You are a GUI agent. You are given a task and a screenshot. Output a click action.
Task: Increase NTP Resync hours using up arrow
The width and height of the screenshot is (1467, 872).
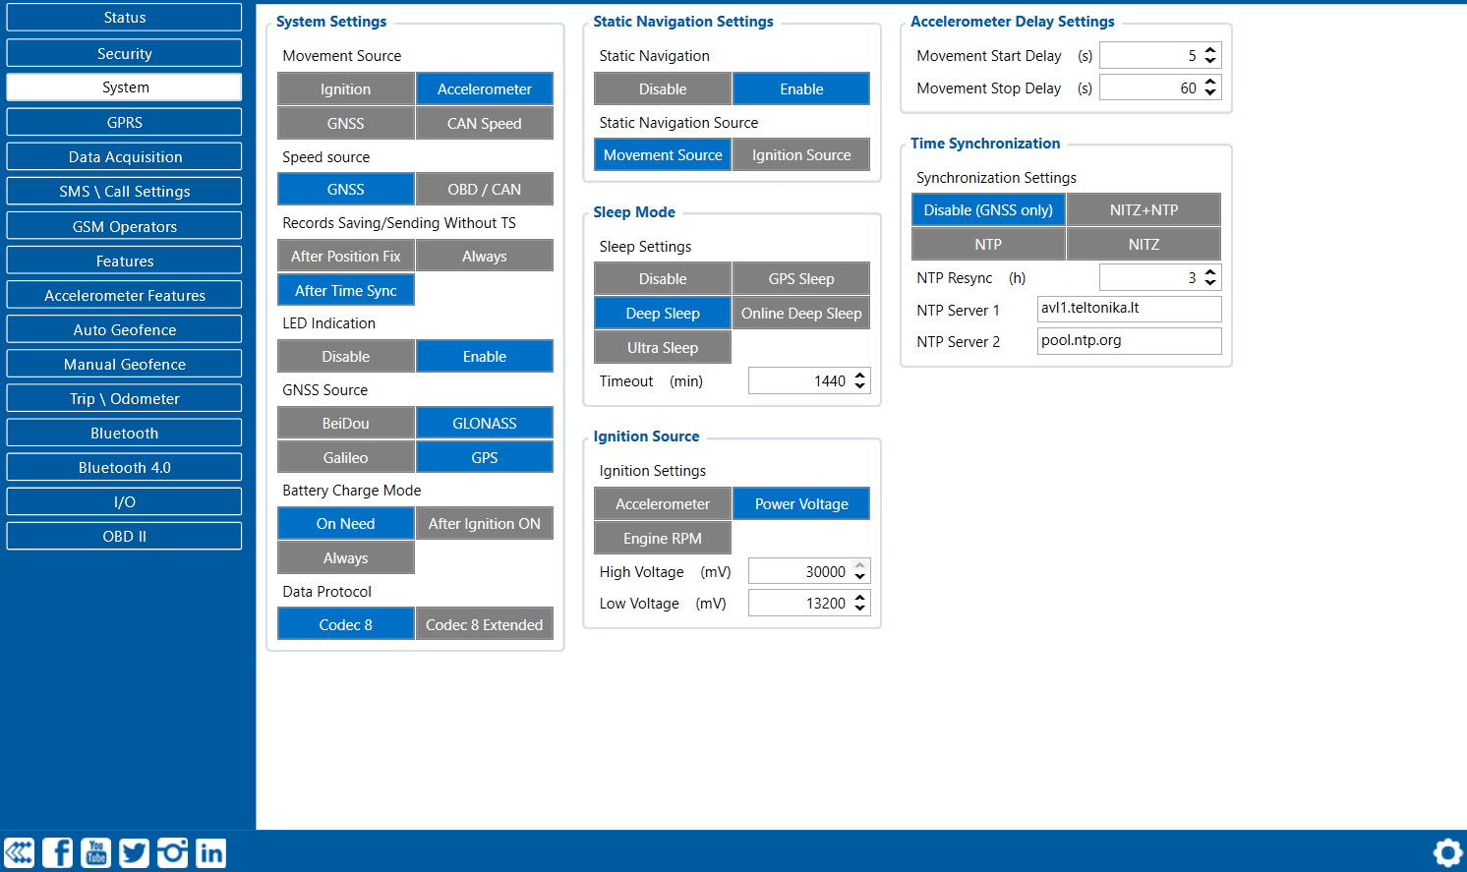point(1210,272)
